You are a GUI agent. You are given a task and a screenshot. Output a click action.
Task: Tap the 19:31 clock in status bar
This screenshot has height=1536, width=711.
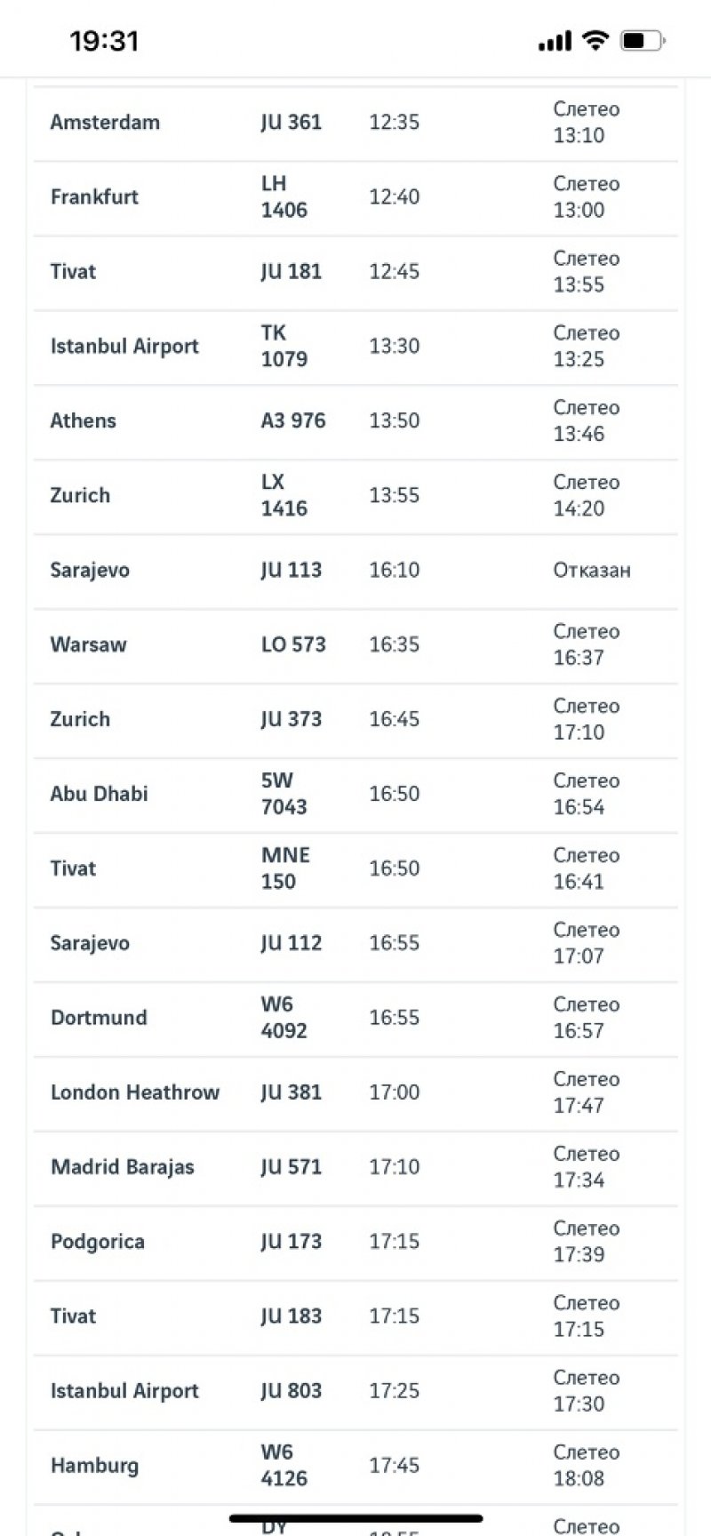(104, 41)
